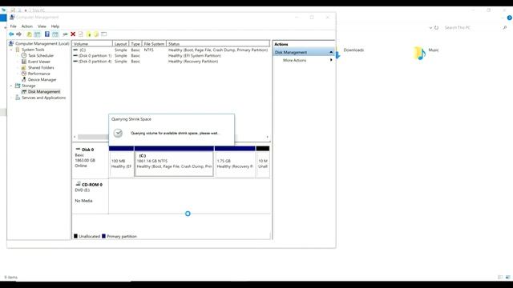Image resolution: width=513 pixels, height=288 pixels.
Task: Click the Primary partition blue legend swatch
Action: (x=103, y=236)
